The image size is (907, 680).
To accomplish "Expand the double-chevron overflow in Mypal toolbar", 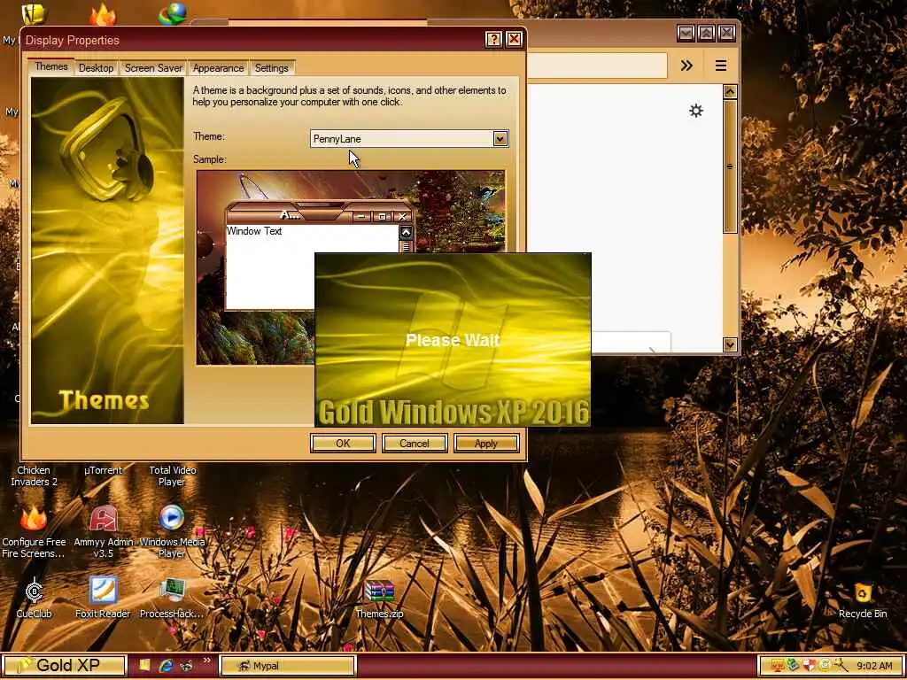I will point(686,66).
